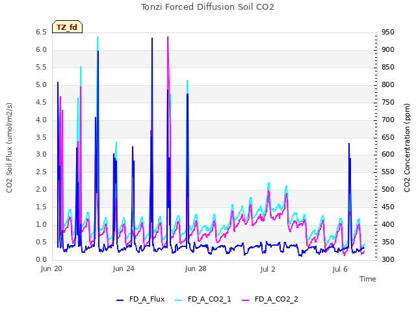
Task: Click the Jun 28 x-axis tick label
Action: click(196, 268)
